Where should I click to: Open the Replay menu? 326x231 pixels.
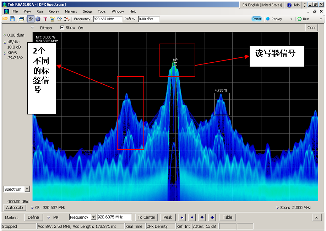(x=54, y=11)
